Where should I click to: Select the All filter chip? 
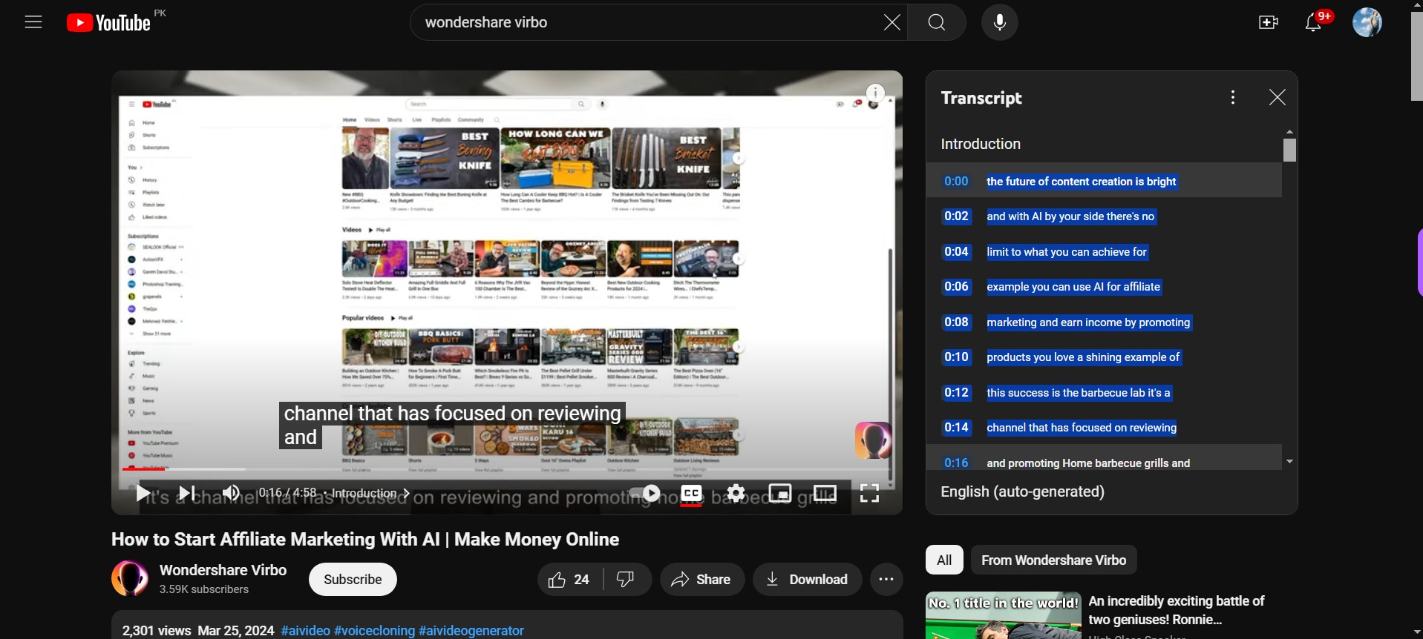tap(944, 560)
